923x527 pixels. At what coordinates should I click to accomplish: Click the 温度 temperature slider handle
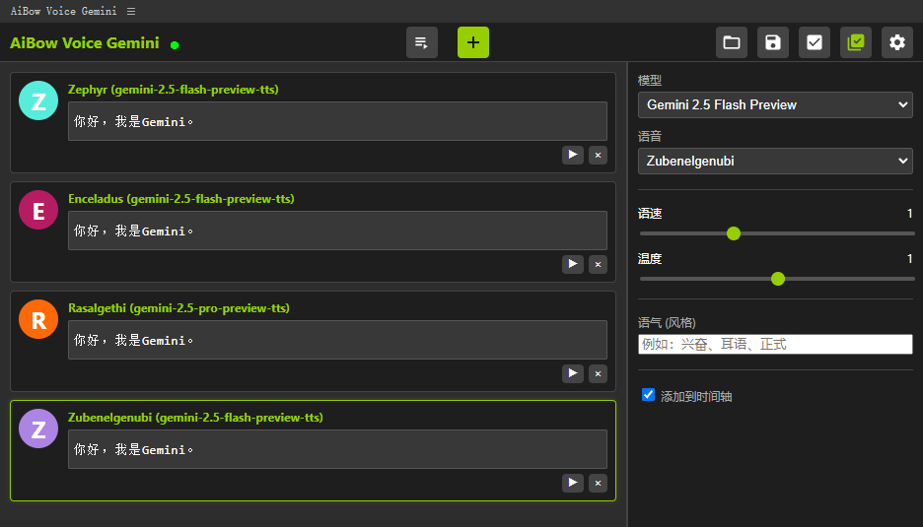[x=778, y=279]
